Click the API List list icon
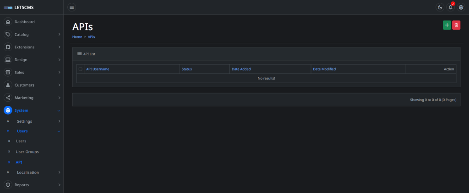Image resolution: width=469 pixels, height=193 pixels. click(x=79, y=54)
